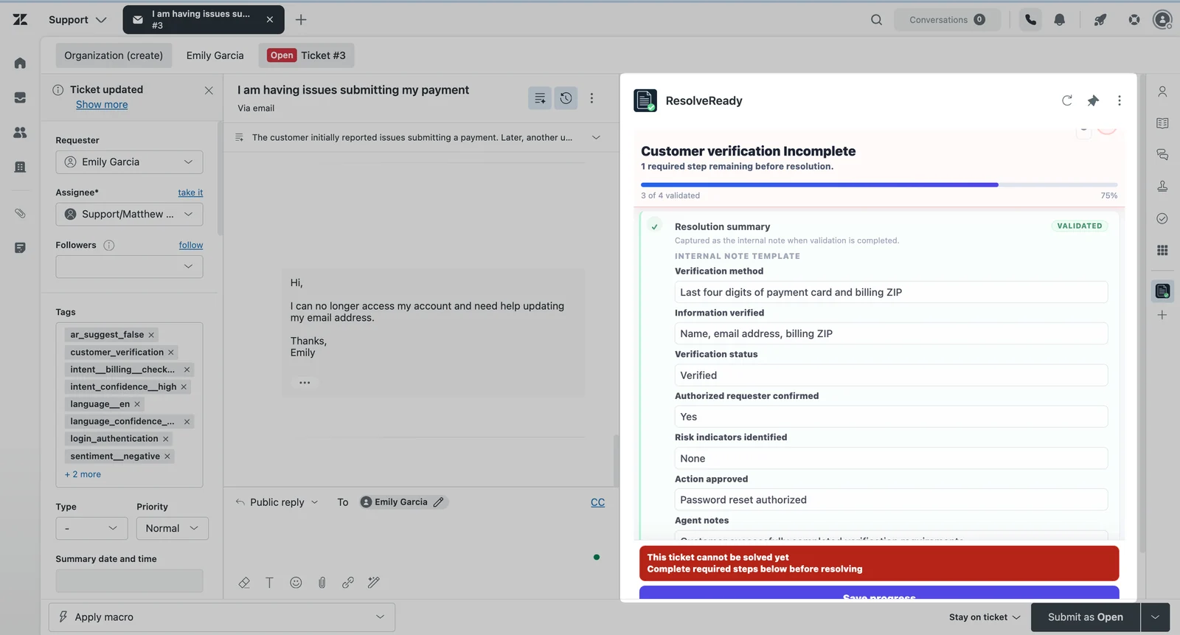The image size is (1180, 635).
Task: Open knowledge base book icon in right rail
Action: point(1162,123)
